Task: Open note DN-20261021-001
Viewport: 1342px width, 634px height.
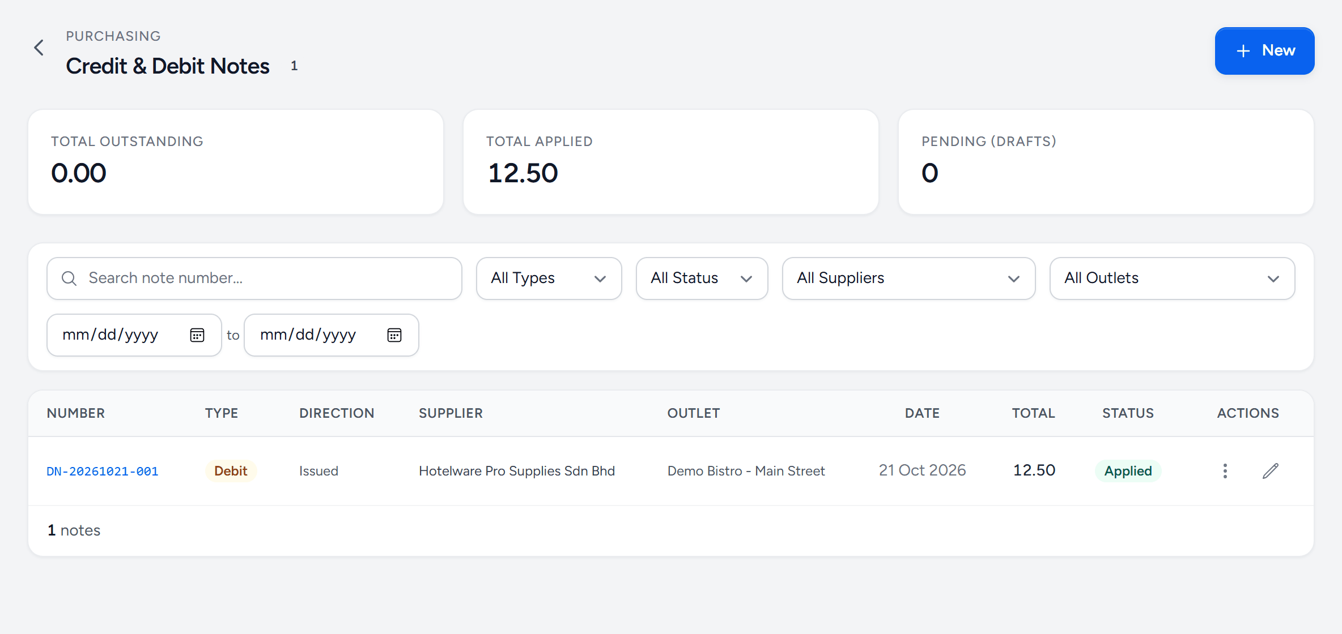Action: coord(103,471)
